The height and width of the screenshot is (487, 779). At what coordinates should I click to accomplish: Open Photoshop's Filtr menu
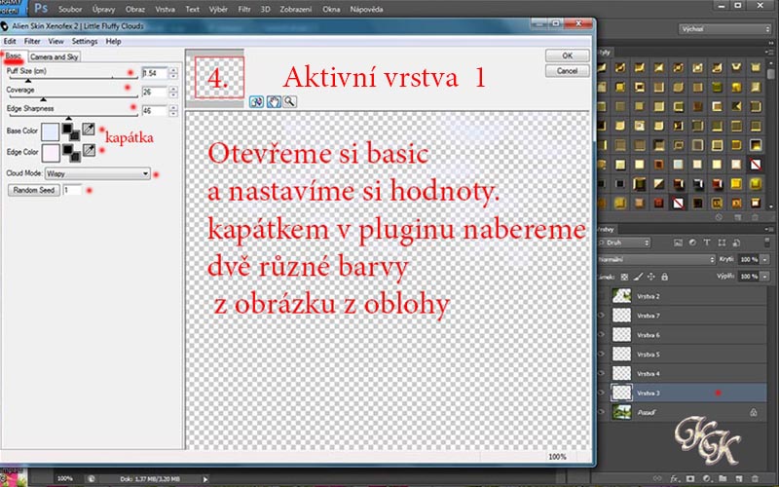tap(244, 9)
